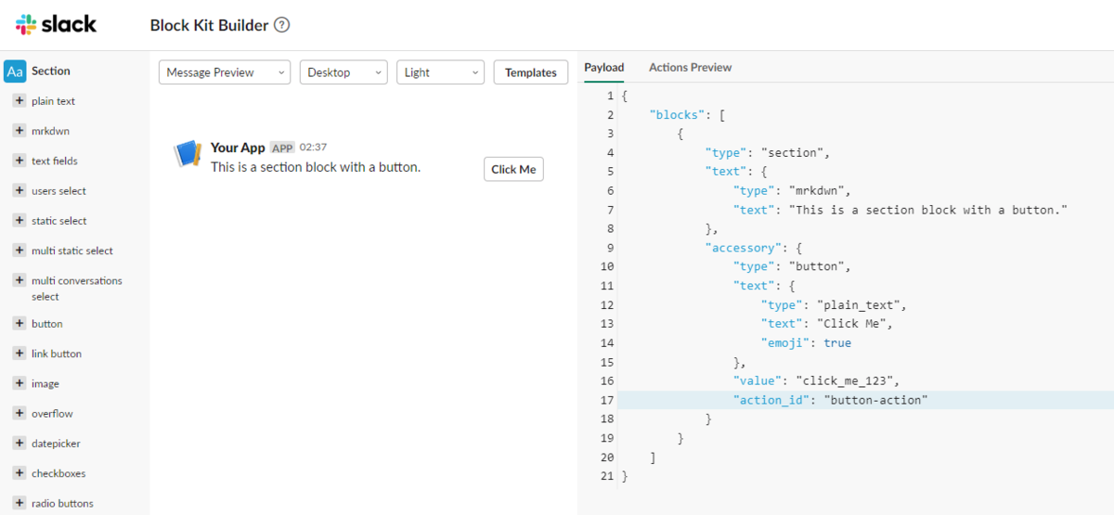Click the multi conversations select label

click(x=77, y=288)
